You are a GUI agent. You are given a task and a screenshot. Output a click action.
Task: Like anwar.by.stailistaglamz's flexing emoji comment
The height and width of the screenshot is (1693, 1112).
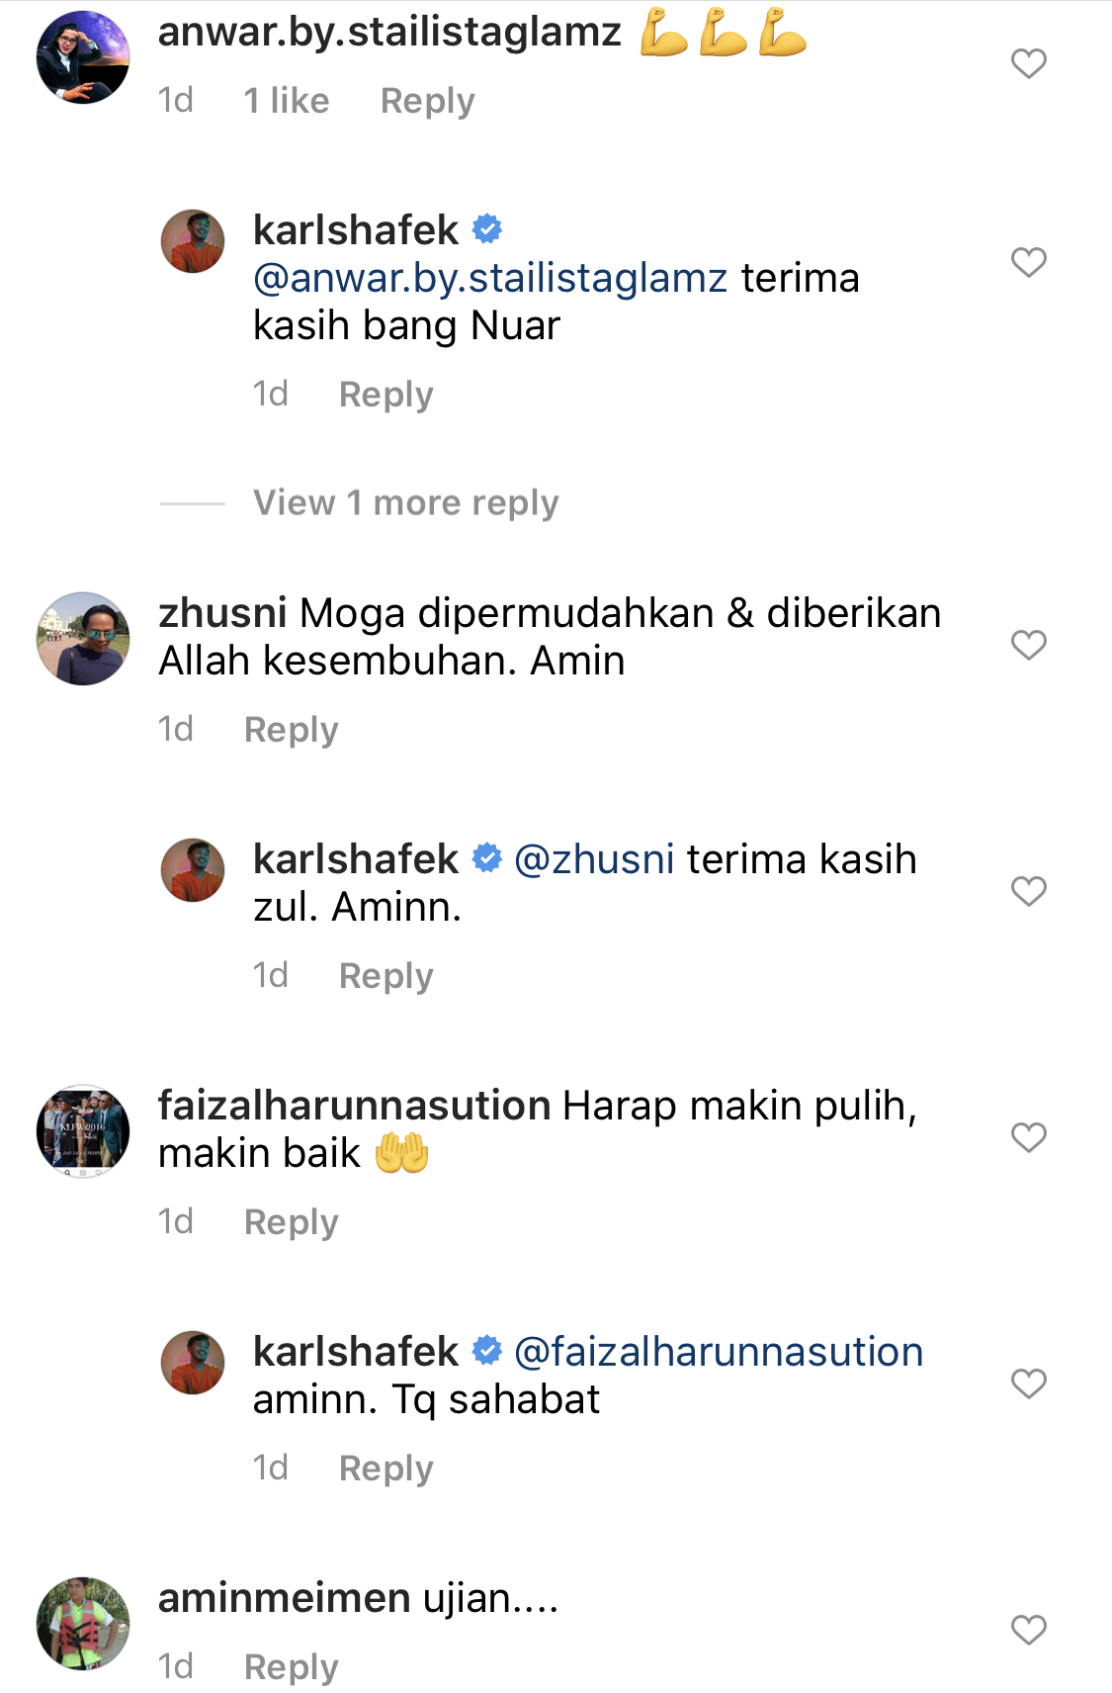(1028, 64)
